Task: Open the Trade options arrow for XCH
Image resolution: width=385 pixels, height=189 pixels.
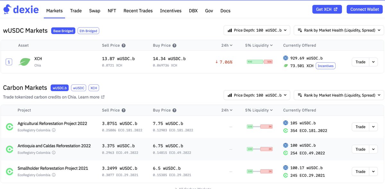Action: click(373, 62)
